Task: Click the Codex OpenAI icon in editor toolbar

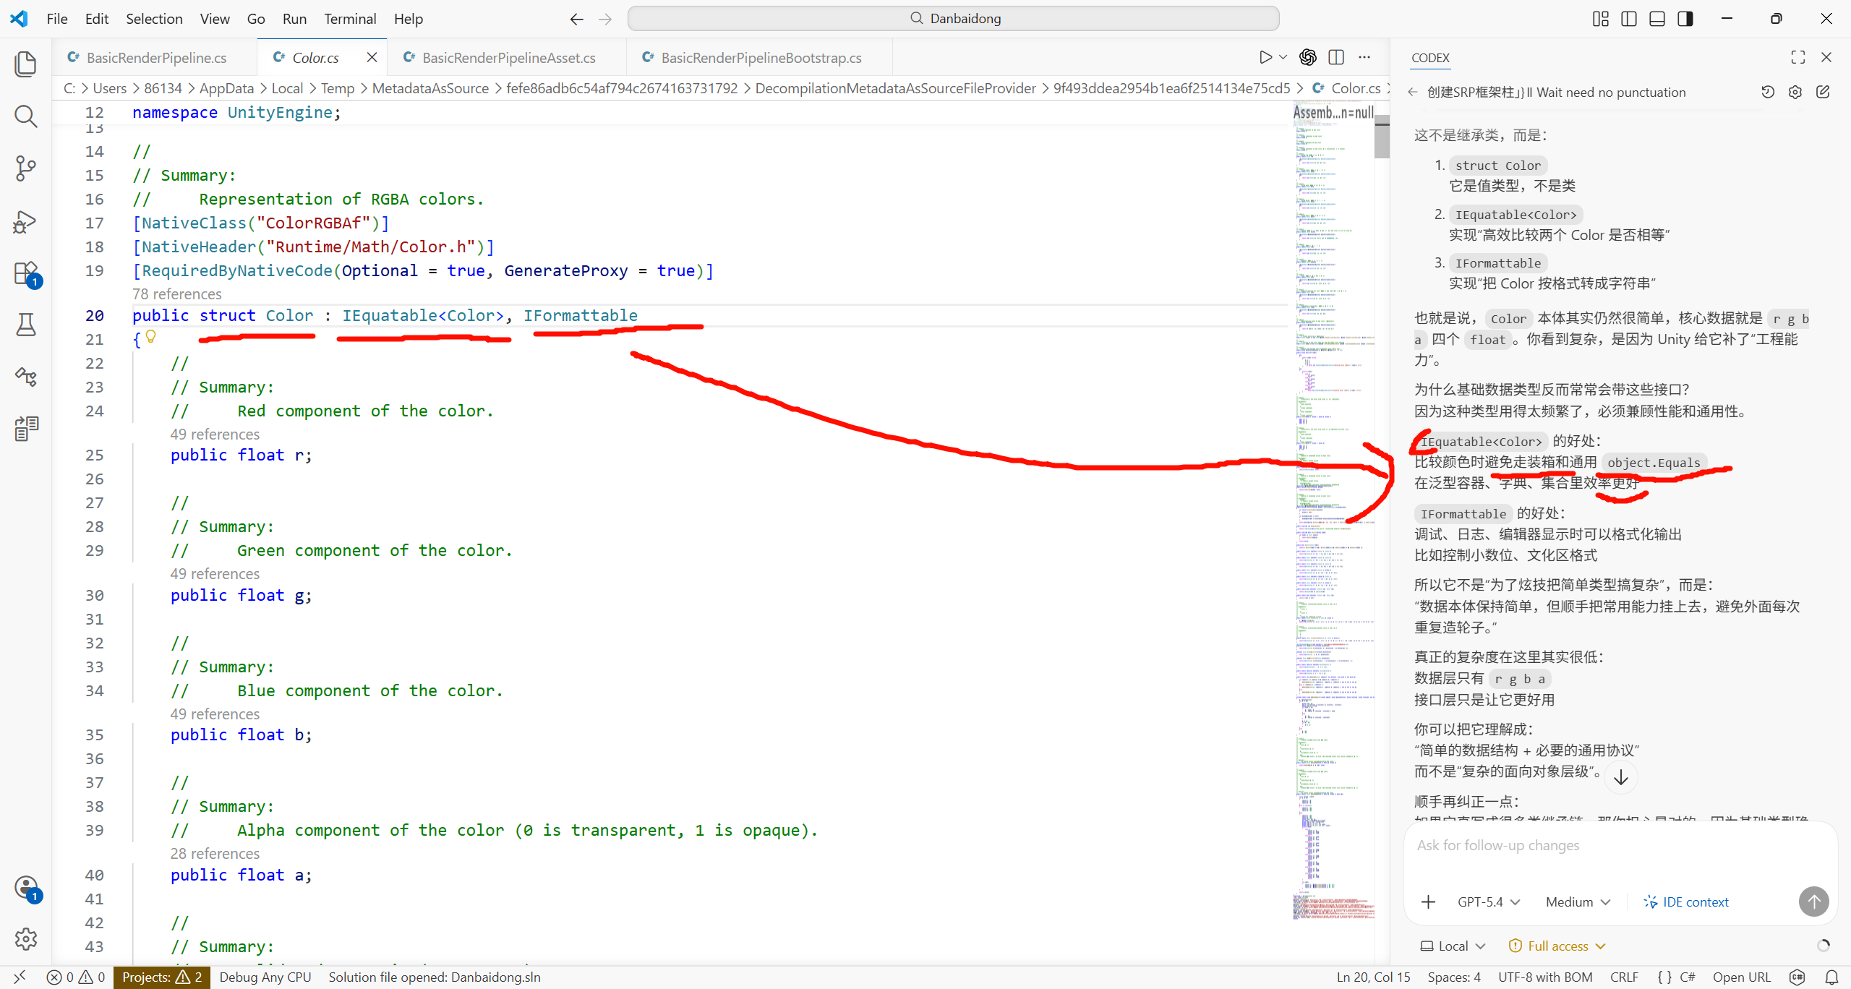Action: click(1307, 57)
